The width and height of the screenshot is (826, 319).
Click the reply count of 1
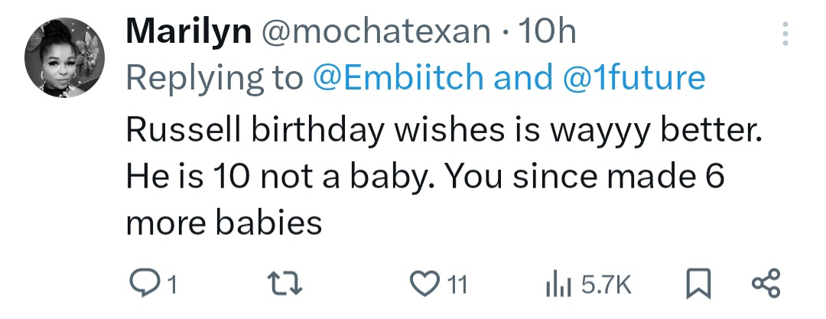click(x=171, y=286)
